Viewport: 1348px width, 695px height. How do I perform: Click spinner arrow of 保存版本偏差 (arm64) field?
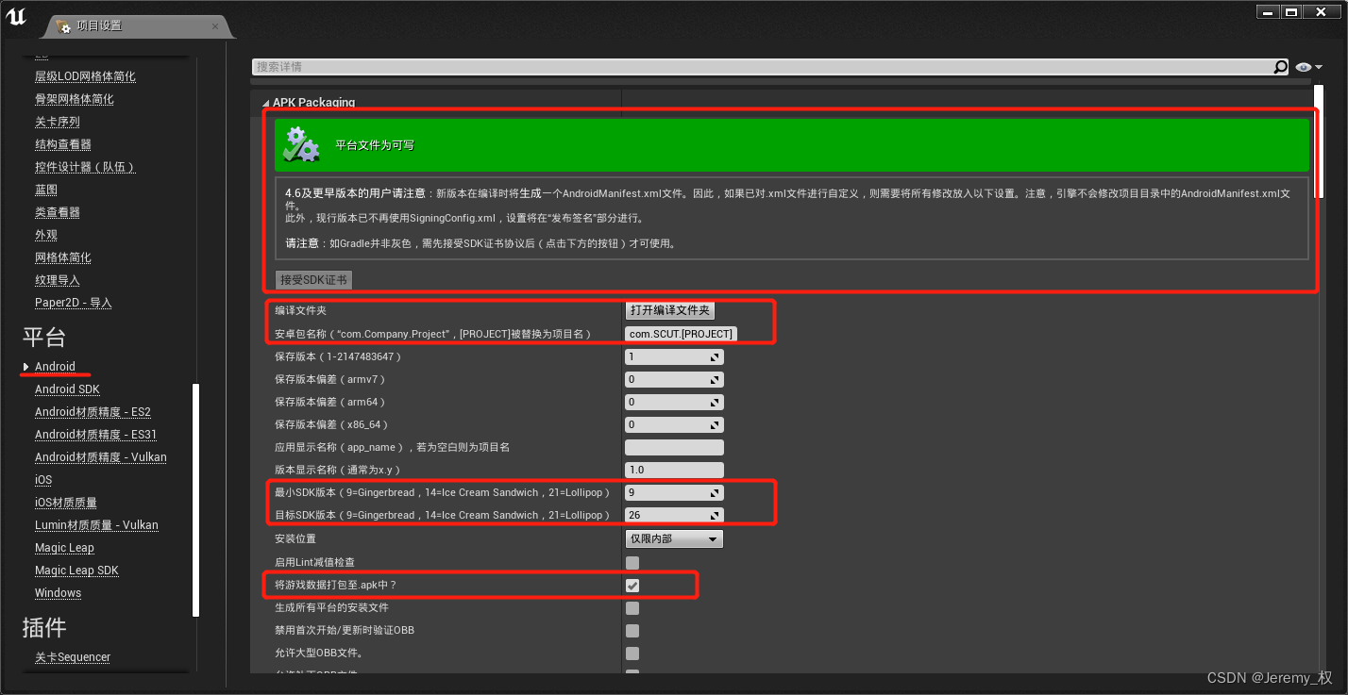pyautogui.click(x=716, y=402)
